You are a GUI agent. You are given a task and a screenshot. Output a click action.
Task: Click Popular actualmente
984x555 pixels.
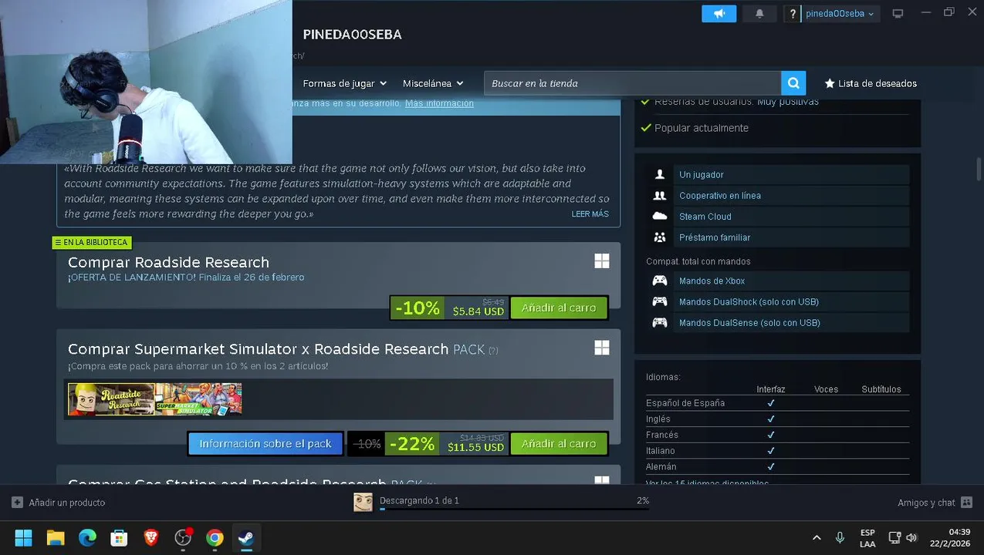pos(702,128)
